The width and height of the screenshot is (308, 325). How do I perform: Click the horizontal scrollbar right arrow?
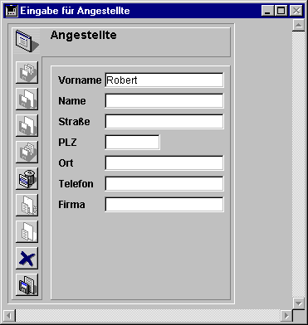pos(286,315)
